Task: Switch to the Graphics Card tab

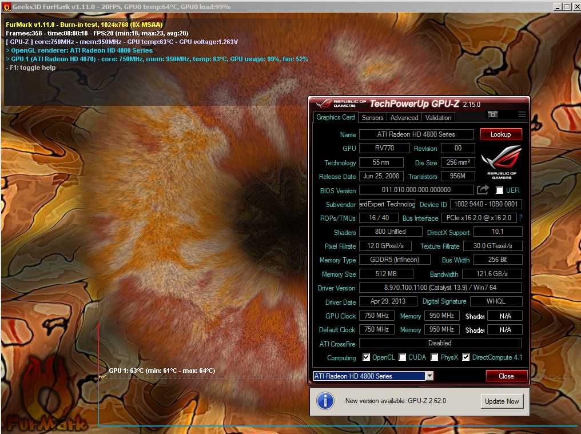Action: [x=335, y=117]
